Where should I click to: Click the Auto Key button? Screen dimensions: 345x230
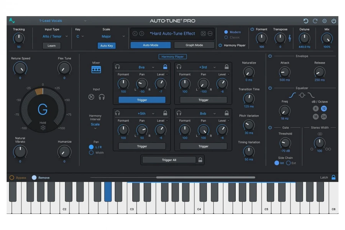pos(107,46)
